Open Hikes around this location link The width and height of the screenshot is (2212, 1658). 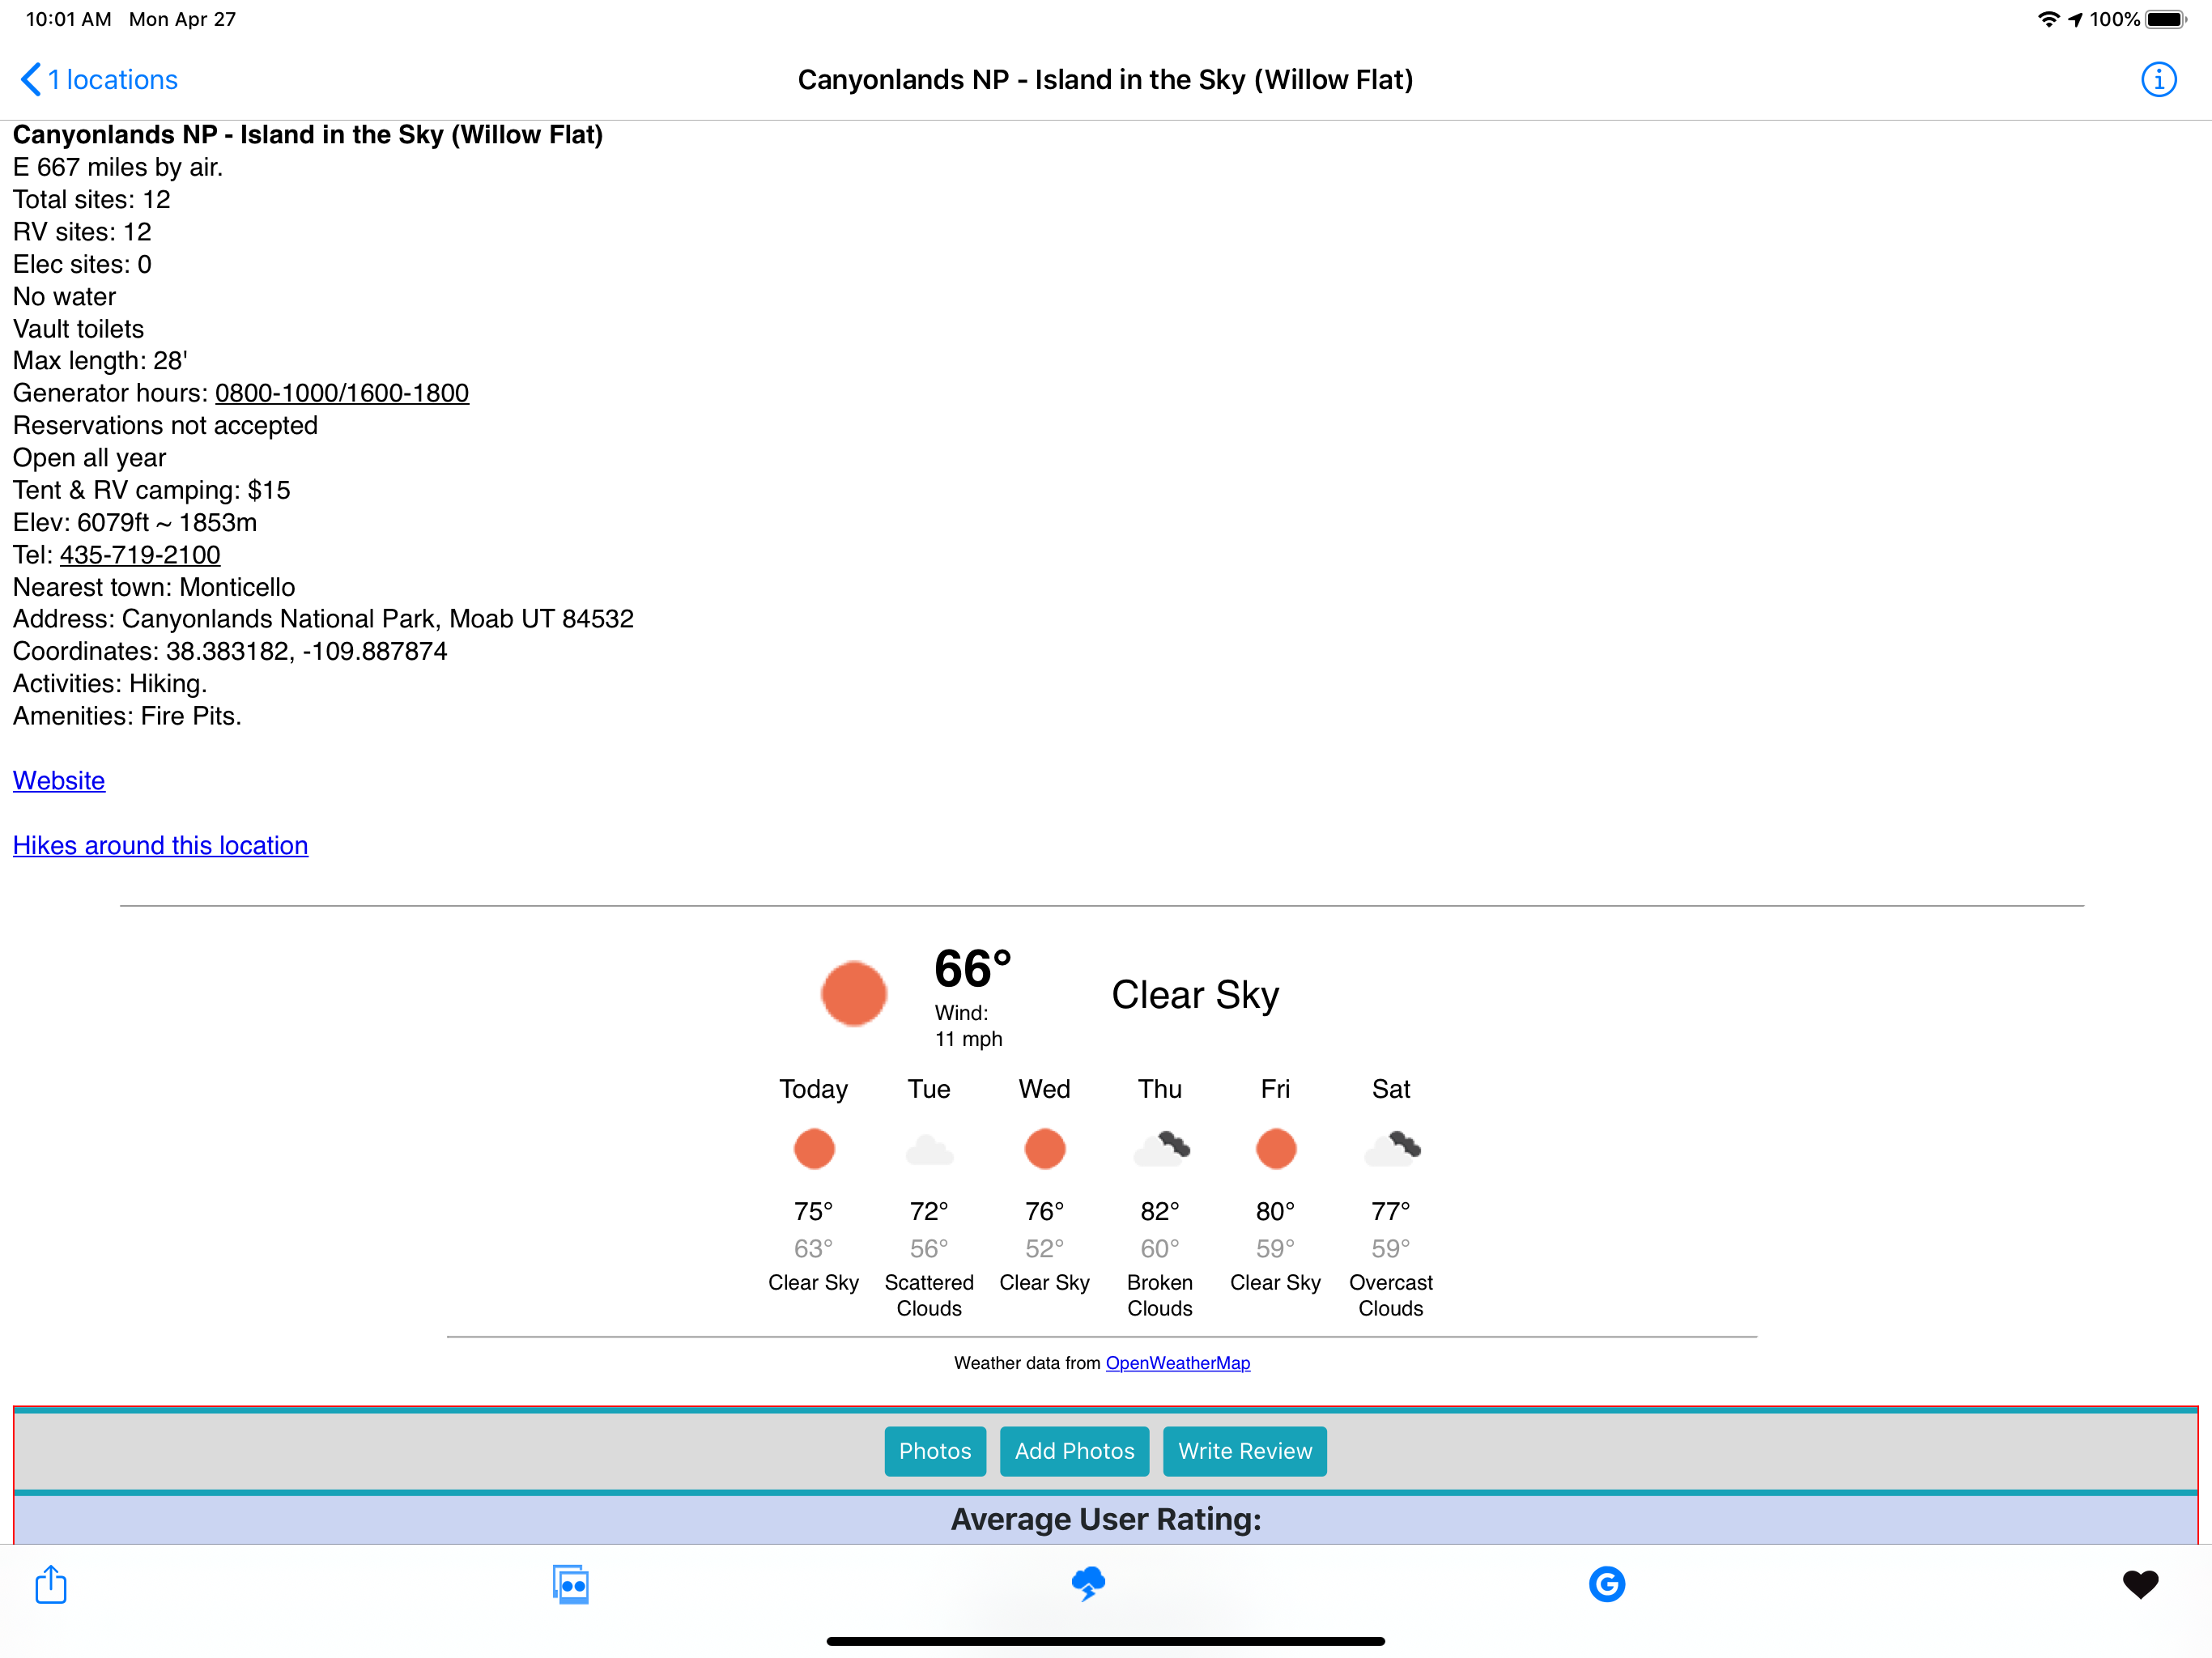(160, 846)
